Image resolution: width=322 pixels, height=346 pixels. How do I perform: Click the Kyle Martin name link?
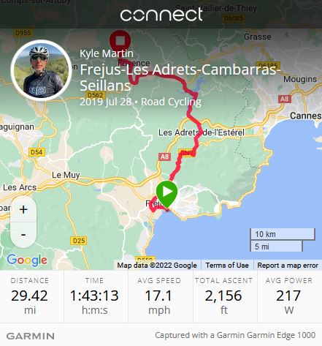107,53
